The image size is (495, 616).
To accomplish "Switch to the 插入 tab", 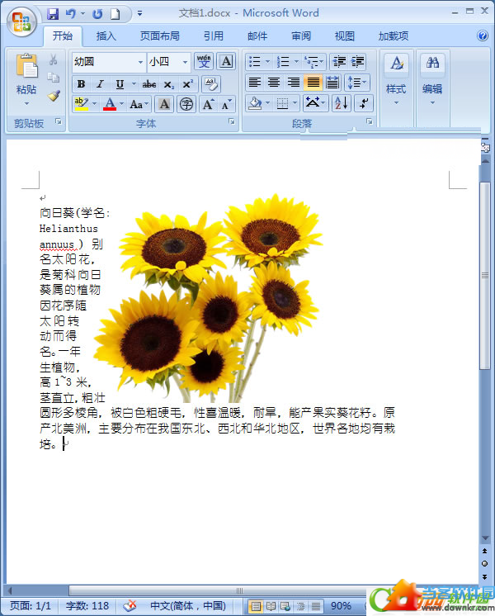I will 106,36.
